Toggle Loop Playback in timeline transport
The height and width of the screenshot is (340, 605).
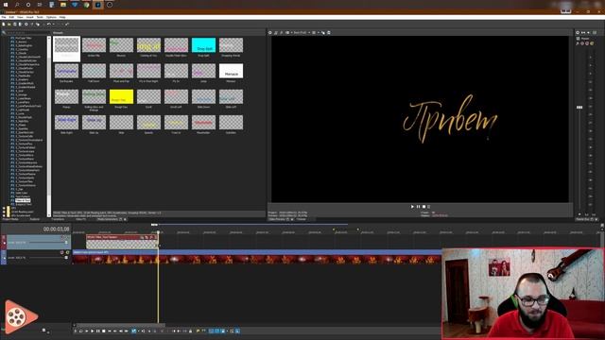point(80,331)
